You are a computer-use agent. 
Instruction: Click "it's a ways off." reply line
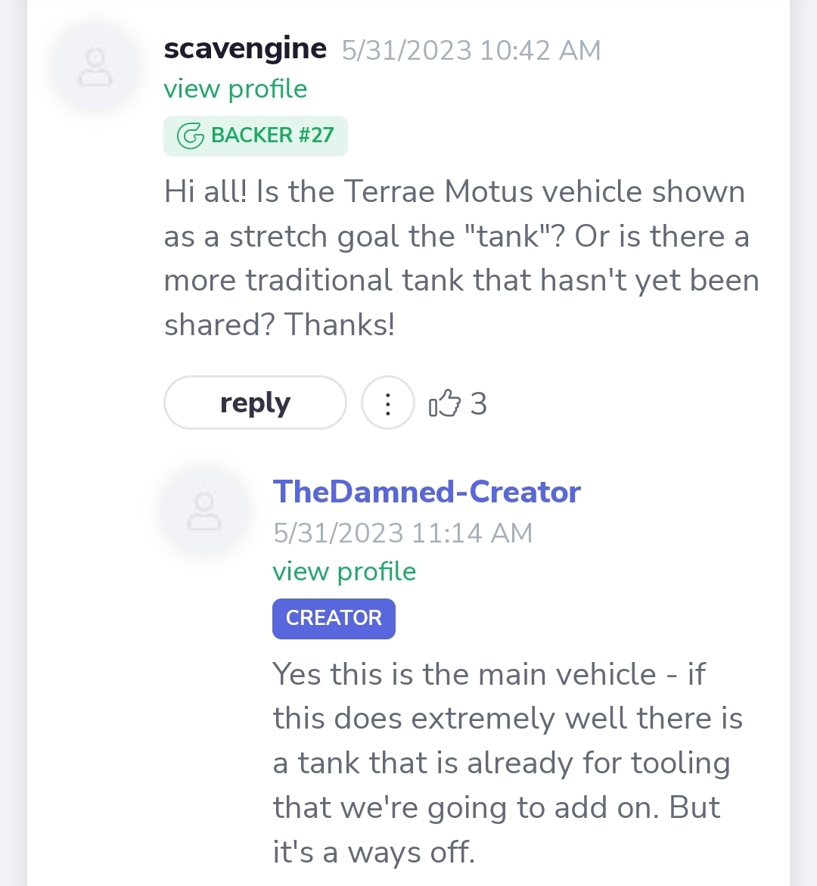374,853
